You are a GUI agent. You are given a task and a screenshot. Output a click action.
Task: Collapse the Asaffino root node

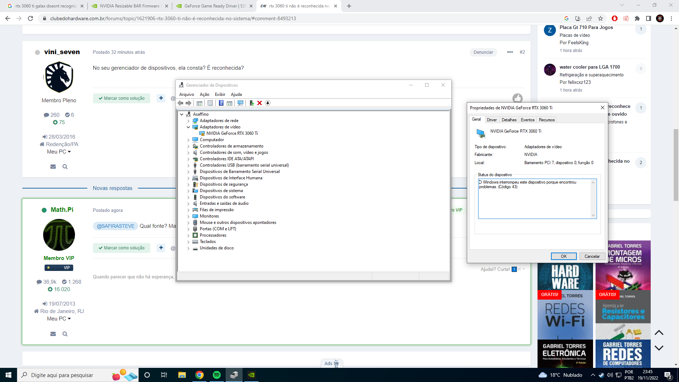(x=182, y=114)
